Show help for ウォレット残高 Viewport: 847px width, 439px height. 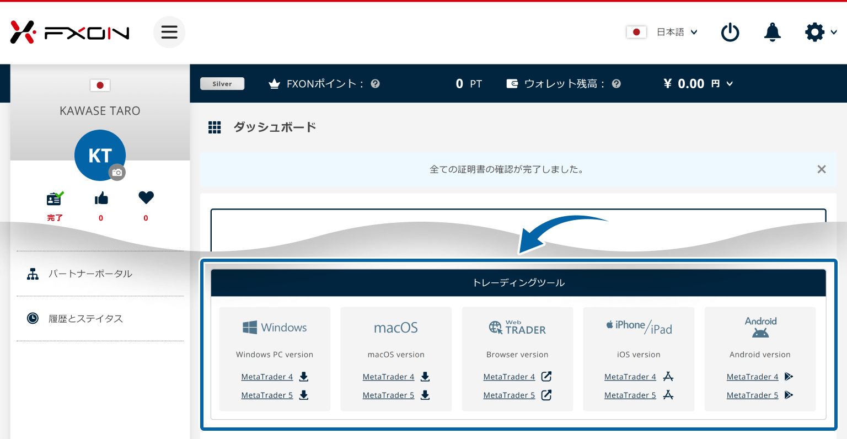pos(617,84)
